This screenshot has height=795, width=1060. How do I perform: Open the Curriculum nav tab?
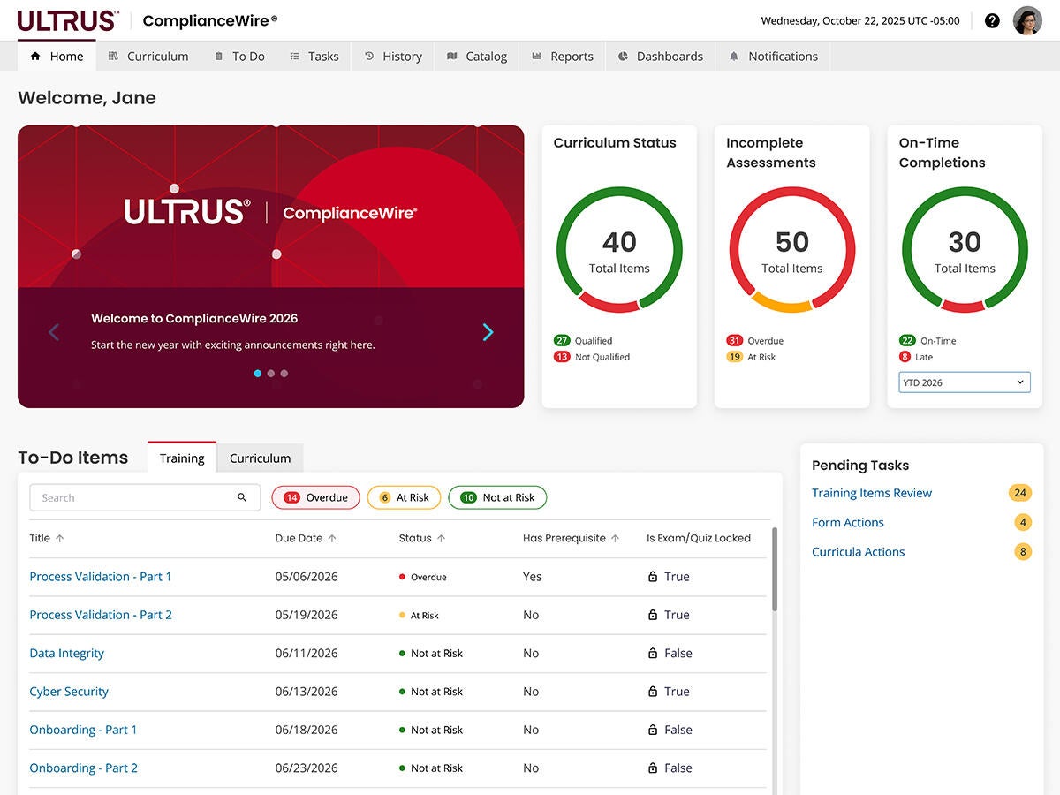148,56
